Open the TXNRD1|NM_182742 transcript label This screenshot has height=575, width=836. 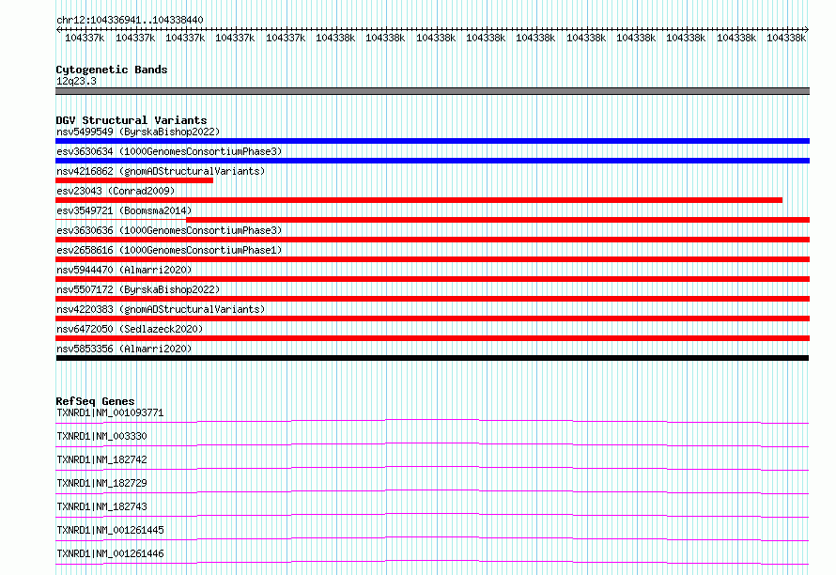[x=101, y=459]
